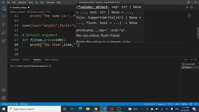Select the Terminal panel tab
This screenshot has width=199, height=112.
tap(37, 60)
